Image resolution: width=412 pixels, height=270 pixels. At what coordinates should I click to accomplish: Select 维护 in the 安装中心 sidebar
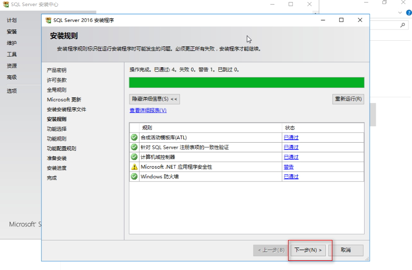pyautogui.click(x=12, y=43)
